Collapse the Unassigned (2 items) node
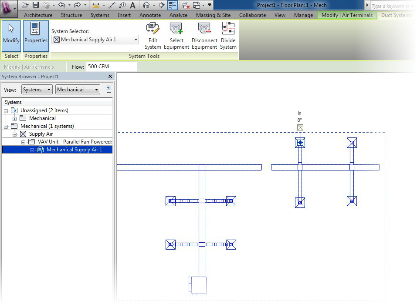The image size is (417, 304). coord(6,111)
